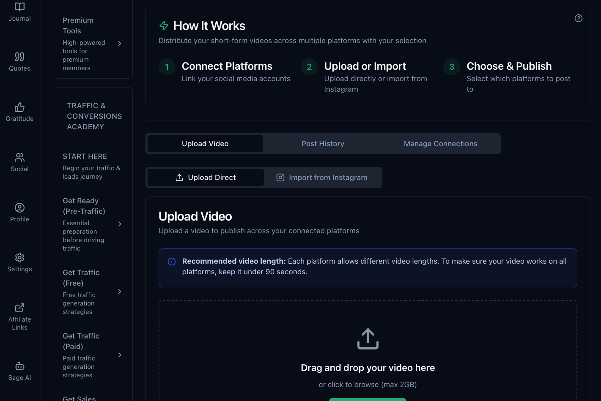Screen dimensions: 601x401
Task: Open the Settings gear icon
Action: [19, 258]
